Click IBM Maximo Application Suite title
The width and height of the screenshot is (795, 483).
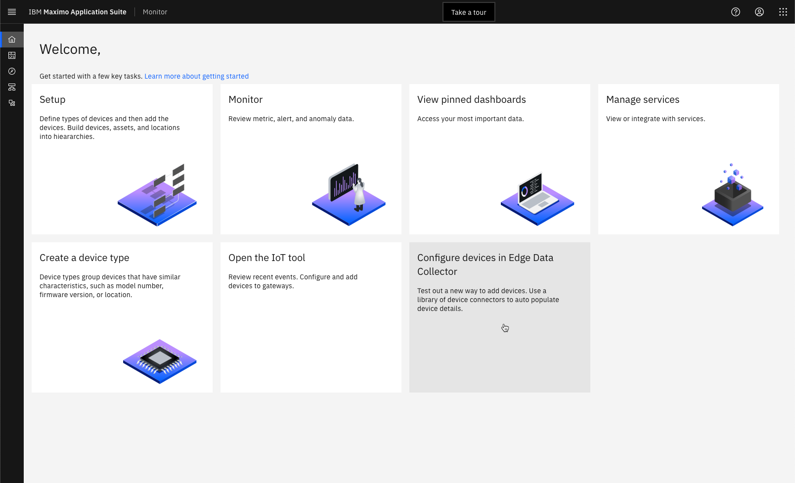(78, 12)
